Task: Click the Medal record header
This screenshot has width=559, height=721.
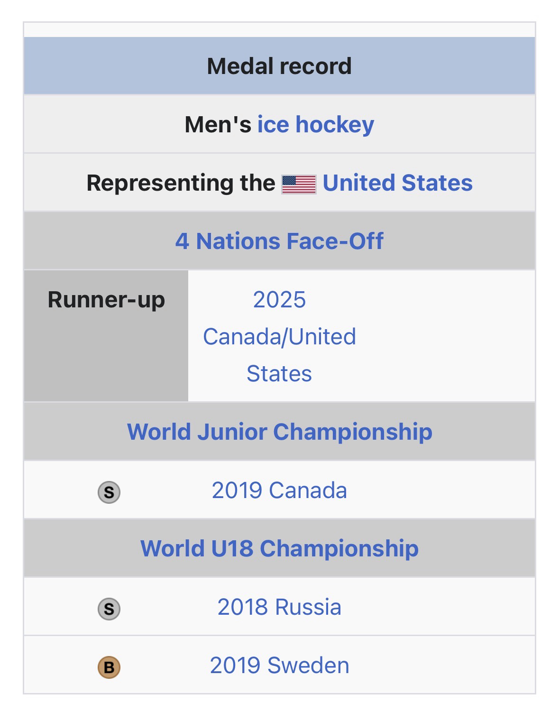Action: (279, 66)
